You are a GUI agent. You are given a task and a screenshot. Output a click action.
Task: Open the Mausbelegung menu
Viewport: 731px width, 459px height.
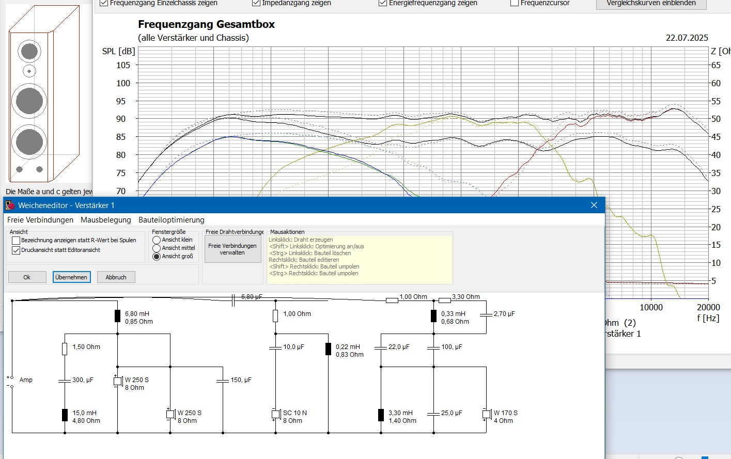tap(106, 220)
